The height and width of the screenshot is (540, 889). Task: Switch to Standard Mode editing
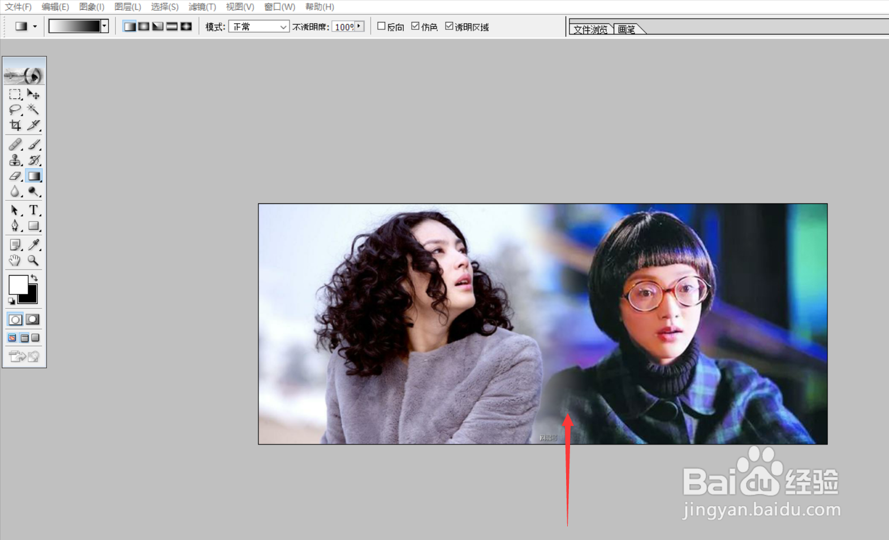15,320
